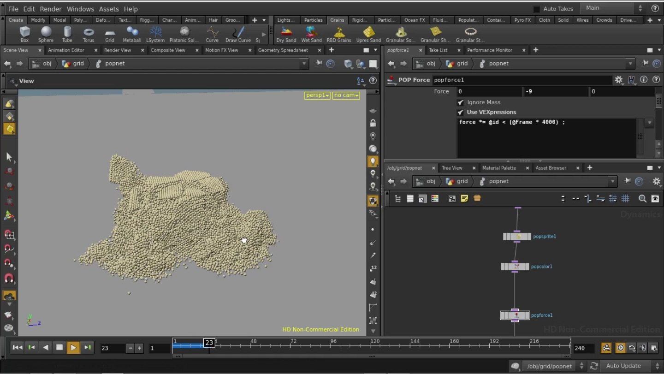Image resolution: width=664 pixels, height=374 pixels.
Task: Open the LSystem shelf tool
Action: coord(155,34)
